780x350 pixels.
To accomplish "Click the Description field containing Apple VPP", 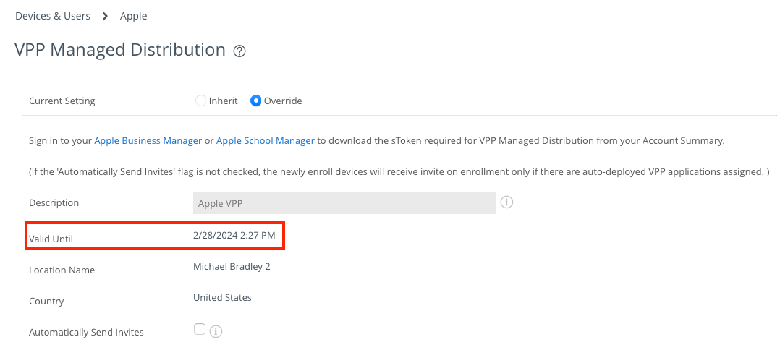I will [344, 203].
